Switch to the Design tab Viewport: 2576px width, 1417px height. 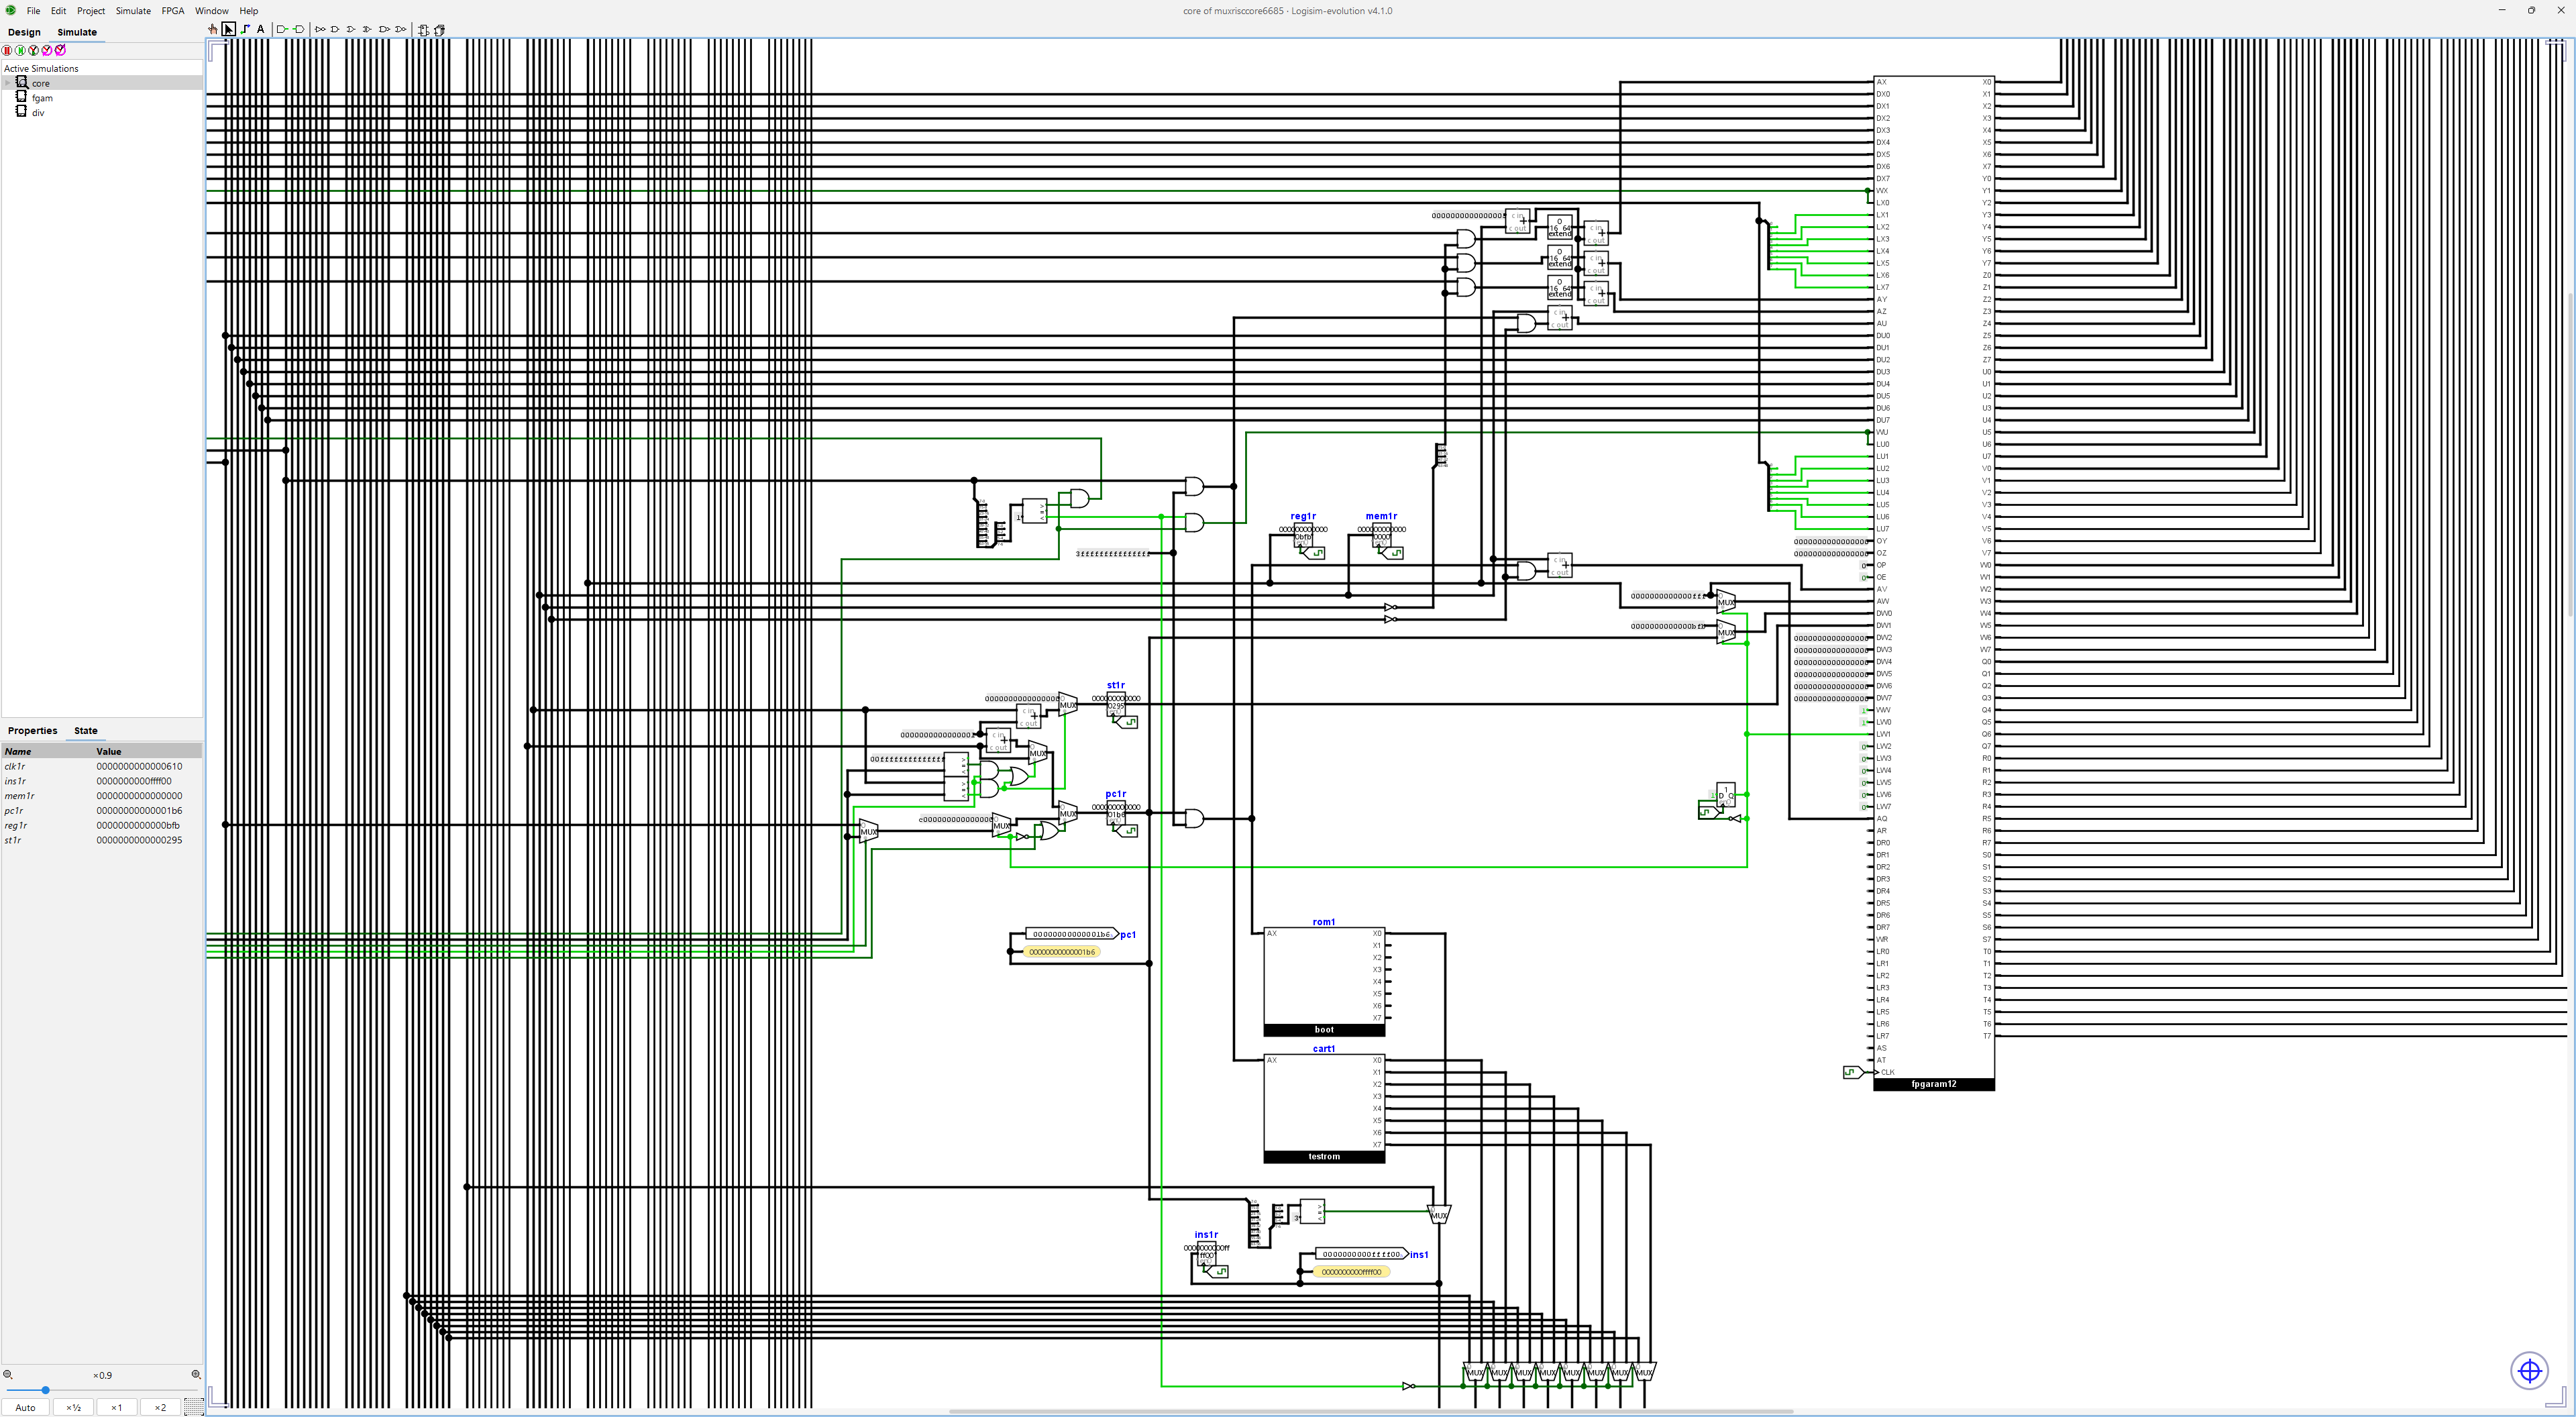coord(24,32)
